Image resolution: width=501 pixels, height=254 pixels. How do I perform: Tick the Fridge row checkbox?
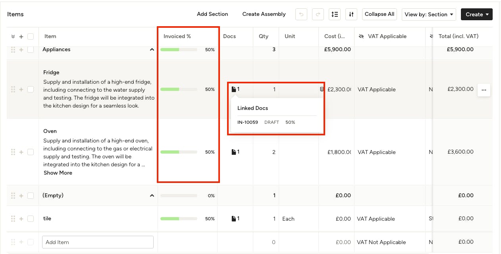(x=31, y=89)
